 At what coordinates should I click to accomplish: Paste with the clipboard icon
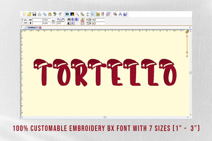tap(50, 14)
